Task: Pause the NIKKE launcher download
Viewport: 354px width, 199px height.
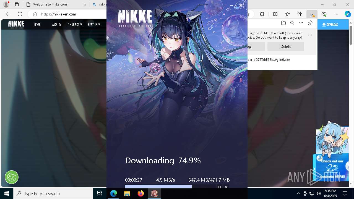Action: point(220,187)
